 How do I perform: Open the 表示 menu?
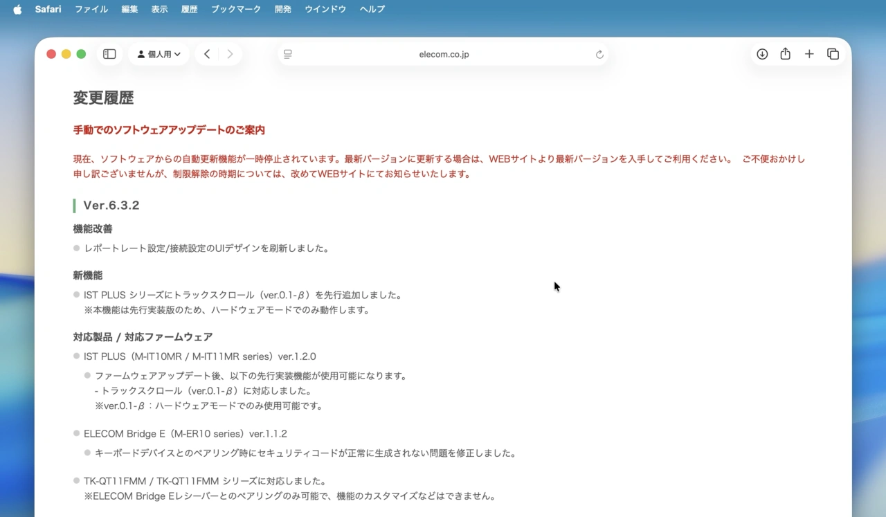coord(159,9)
